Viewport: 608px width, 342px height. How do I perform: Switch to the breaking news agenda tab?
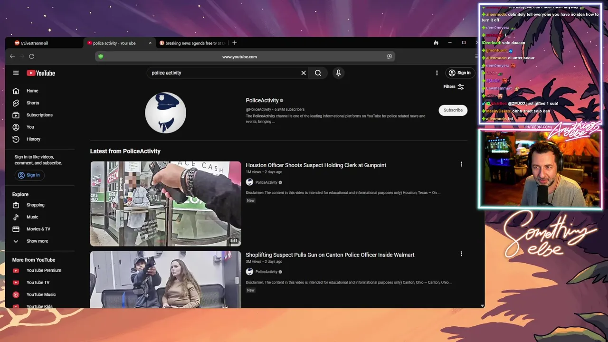pos(192,43)
